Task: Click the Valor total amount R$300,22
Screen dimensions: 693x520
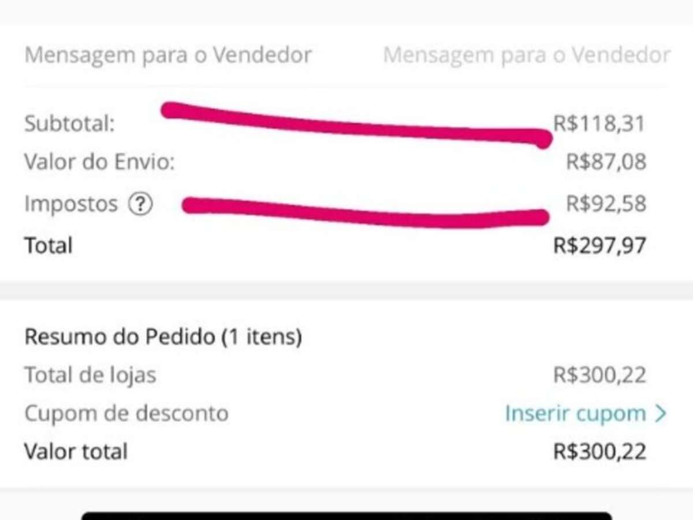Action: coord(599,451)
